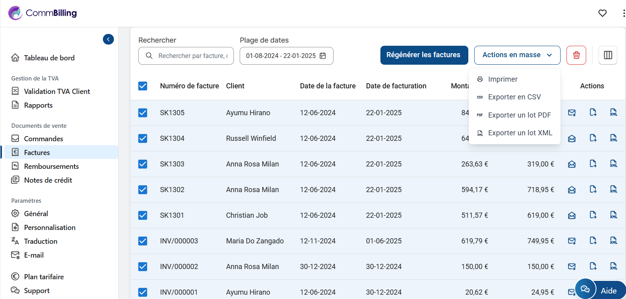Click Régénérer les factures button
This screenshot has height=299, width=626.
tap(424, 55)
